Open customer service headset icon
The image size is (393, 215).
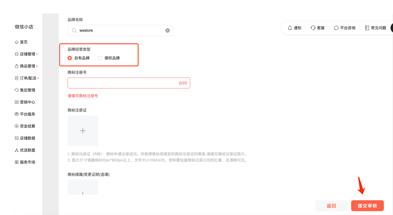313,28
